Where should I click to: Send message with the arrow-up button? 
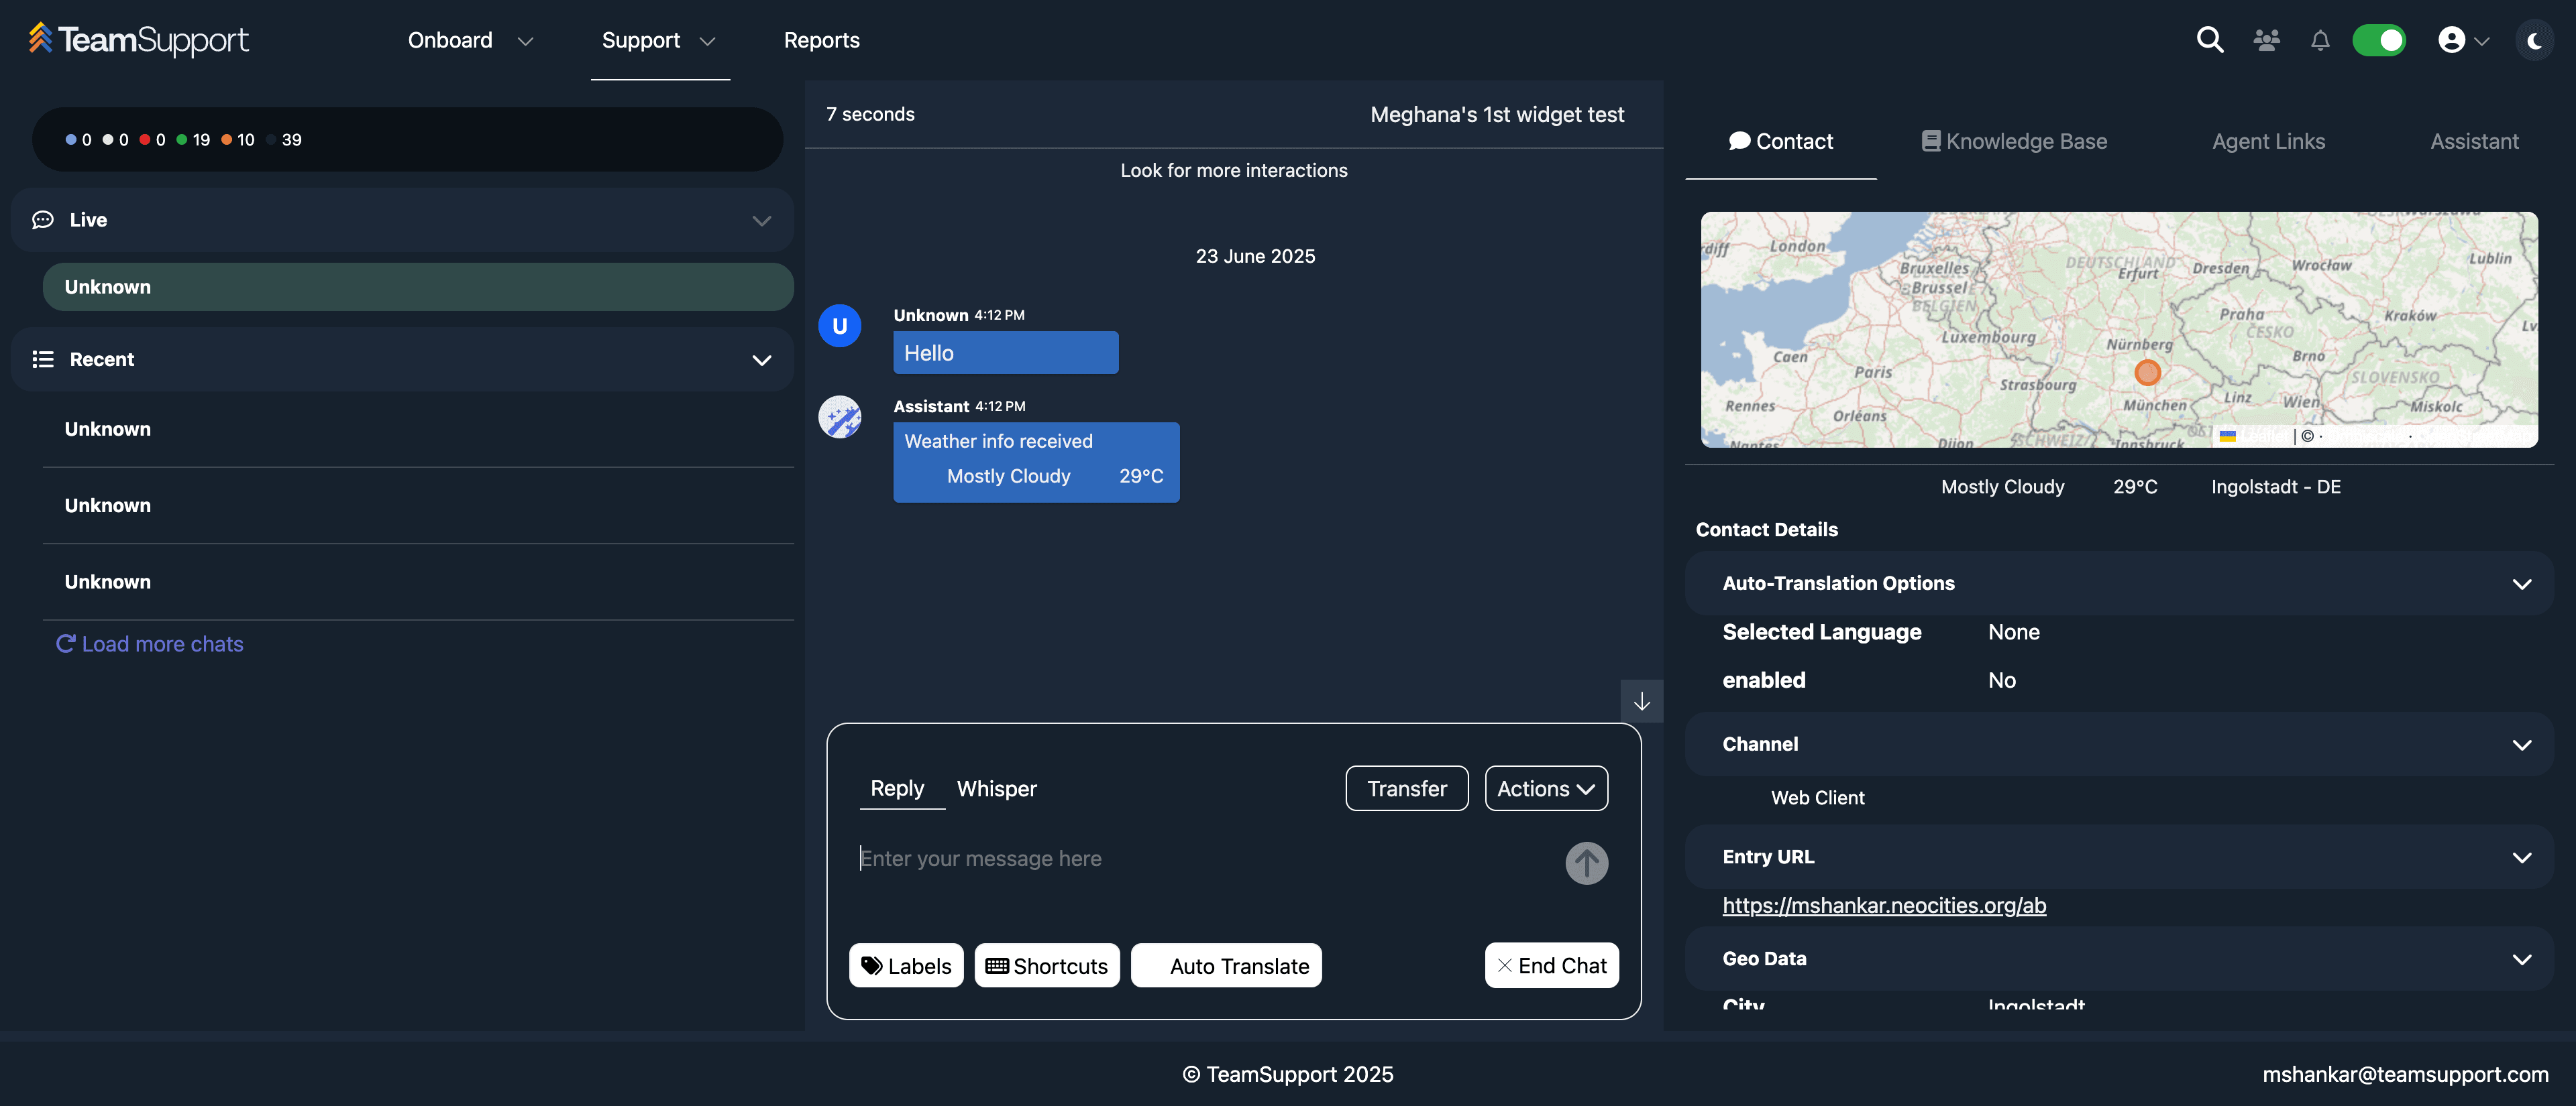(1586, 863)
